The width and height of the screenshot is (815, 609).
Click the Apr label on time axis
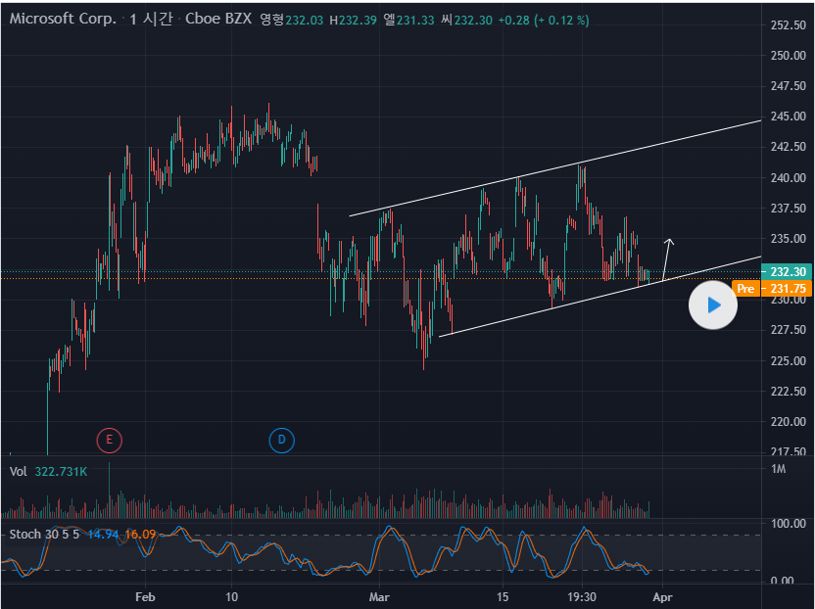(663, 596)
